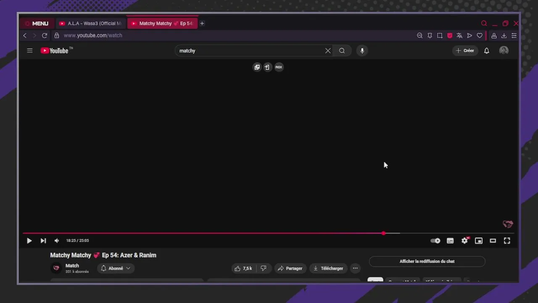Enable miniplayer mode
538x303 pixels.
[479, 241]
